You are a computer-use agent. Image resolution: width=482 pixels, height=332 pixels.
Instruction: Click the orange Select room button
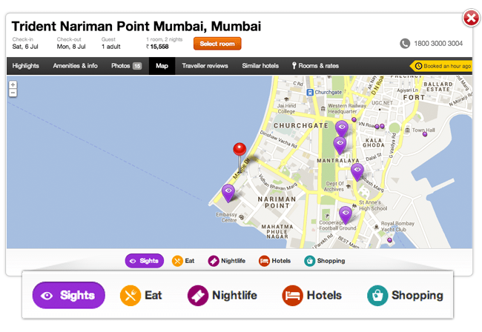click(217, 44)
